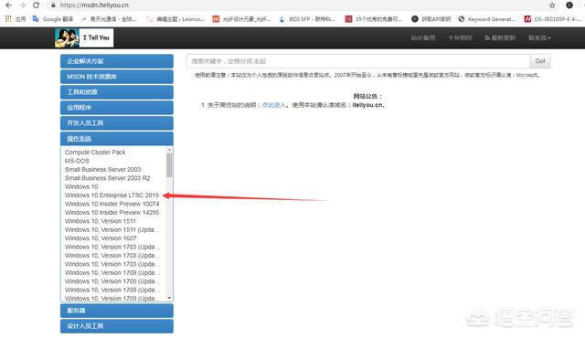Follow the 点此进入 link in the announcement

point(274,105)
